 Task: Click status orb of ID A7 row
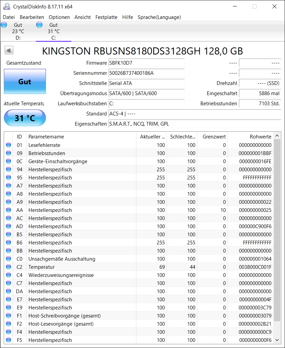pos(8,186)
